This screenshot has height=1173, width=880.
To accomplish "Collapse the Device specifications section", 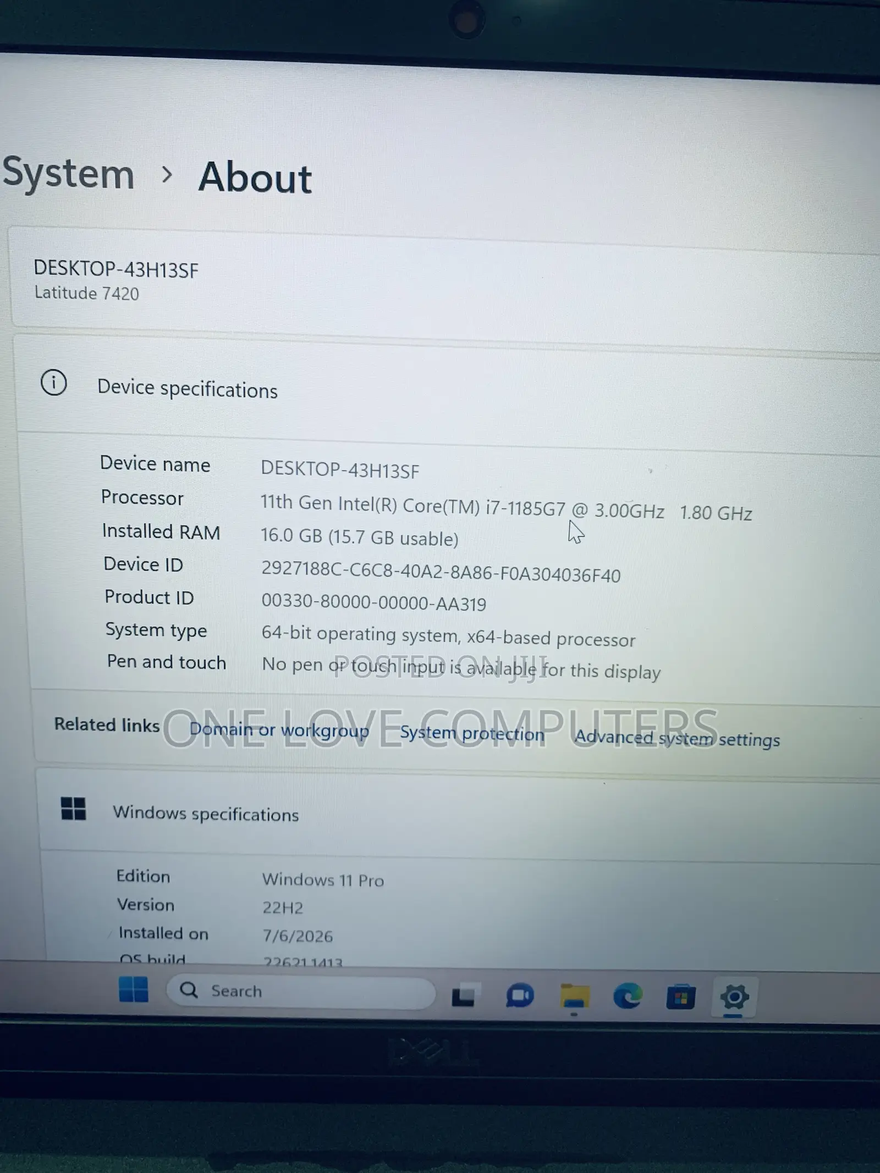I will click(x=448, y=389).
